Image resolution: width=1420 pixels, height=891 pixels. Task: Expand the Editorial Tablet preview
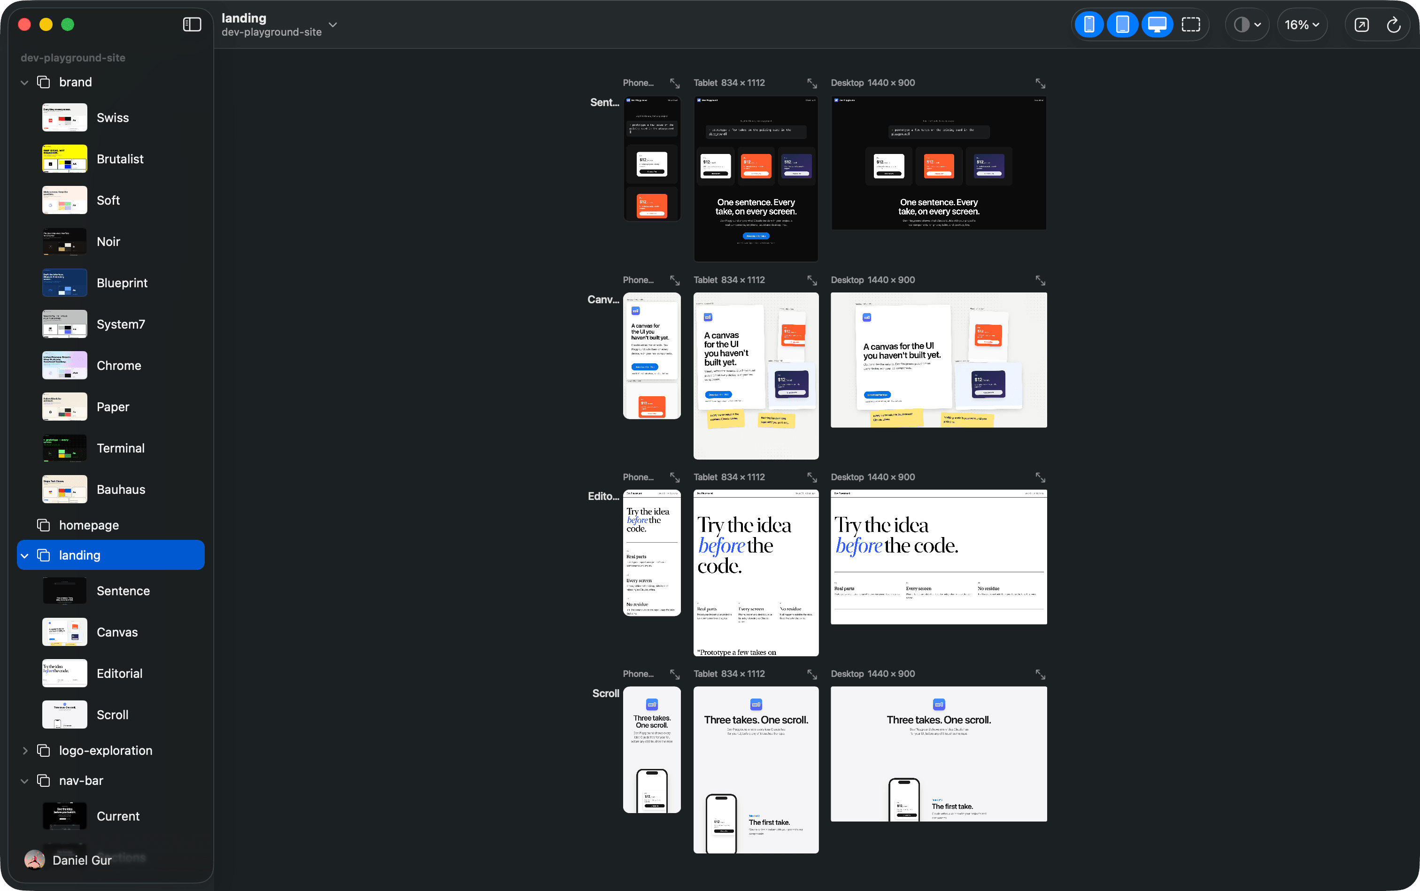(x=812, y=477)
